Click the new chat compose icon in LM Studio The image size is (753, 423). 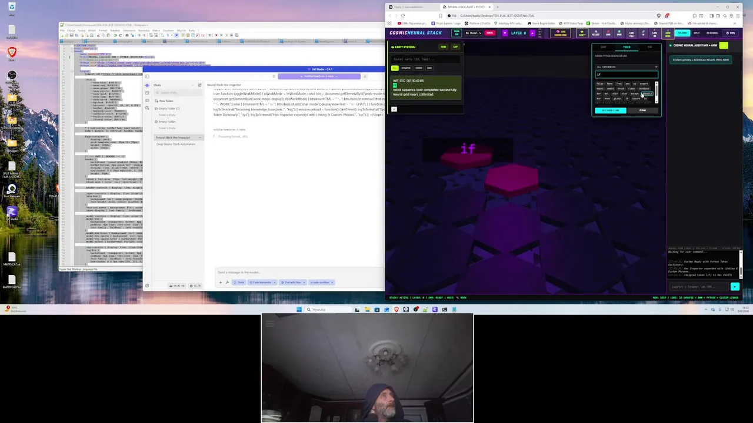tap(200, 85)
